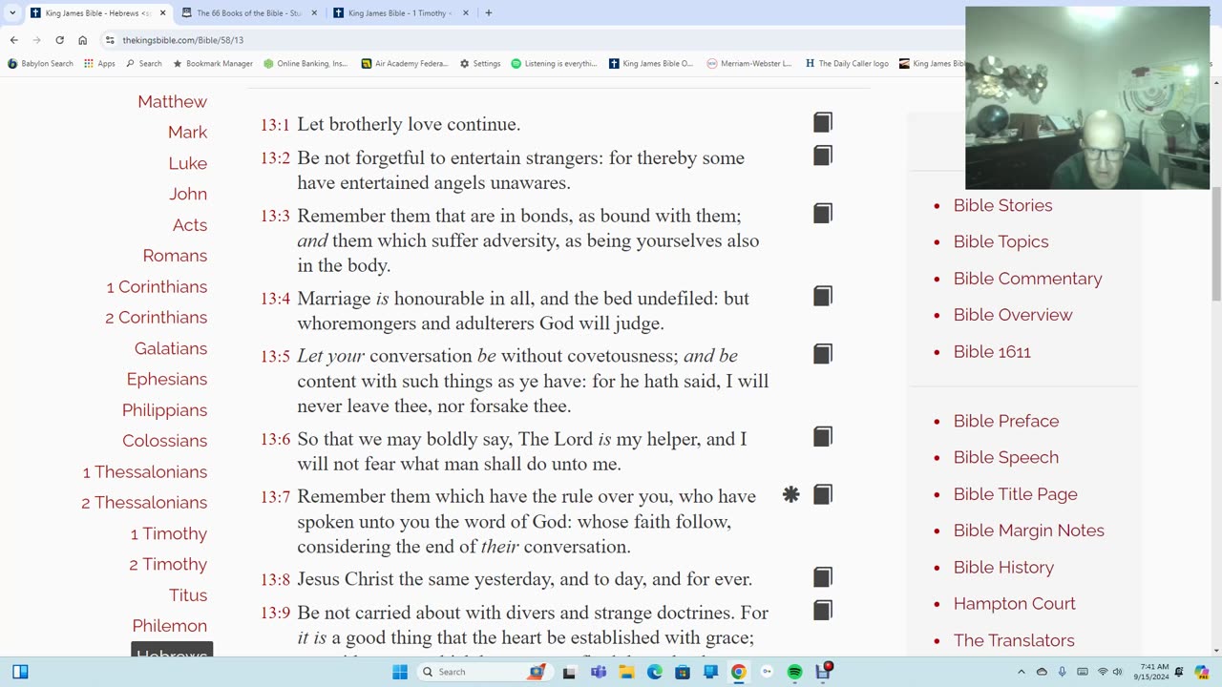Open the Online Banking bookmark

pyautogui.click(x=305, y=64)
